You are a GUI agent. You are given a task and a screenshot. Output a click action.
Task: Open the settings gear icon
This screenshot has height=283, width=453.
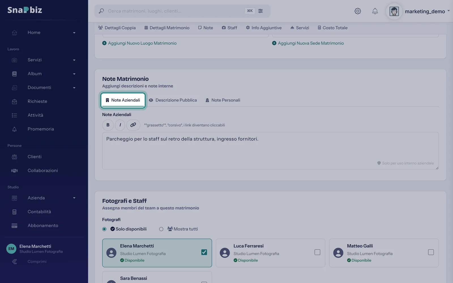point(358,11)
